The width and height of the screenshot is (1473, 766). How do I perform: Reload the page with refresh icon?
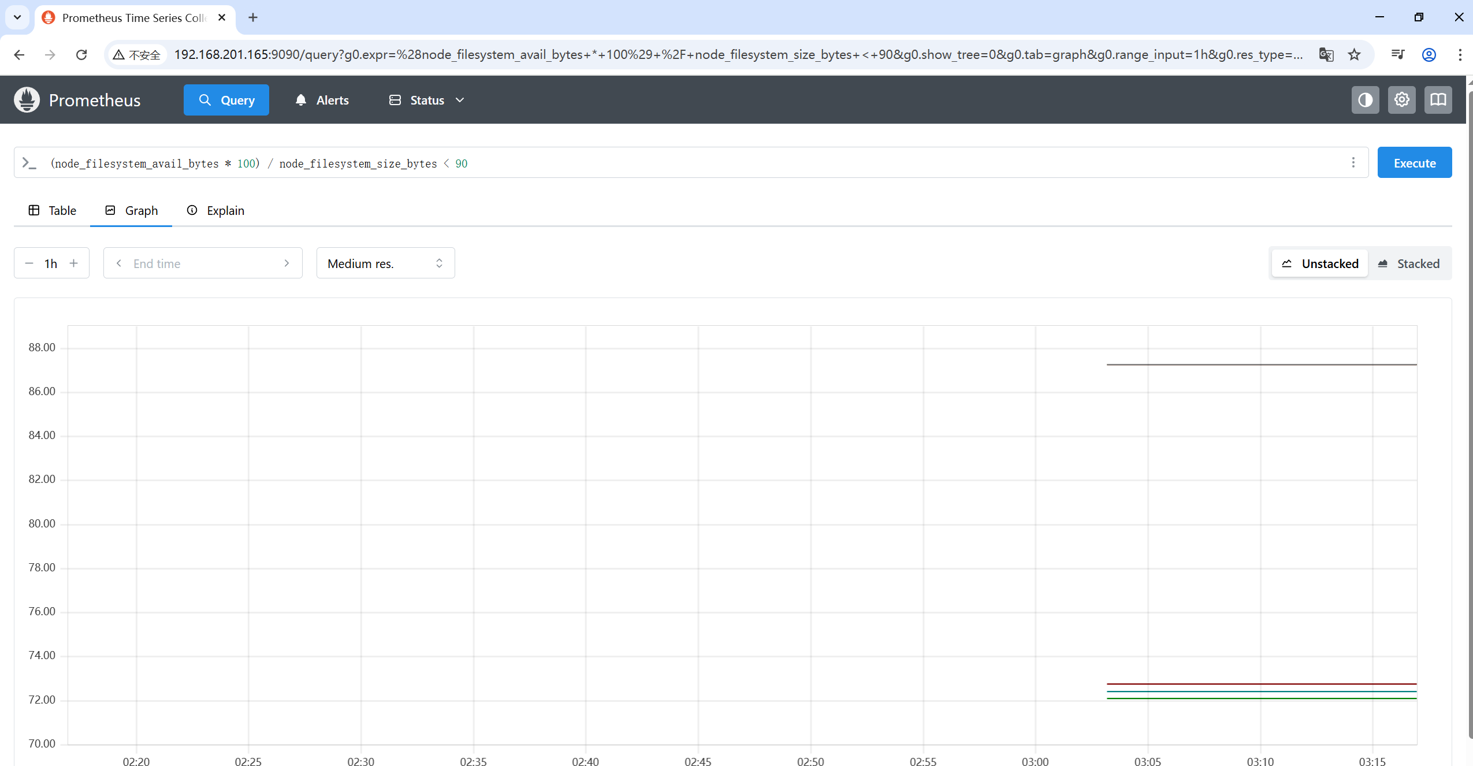click(x=81, y=54)
